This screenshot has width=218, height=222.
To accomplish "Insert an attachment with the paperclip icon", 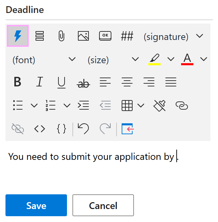I will point(62,36).
